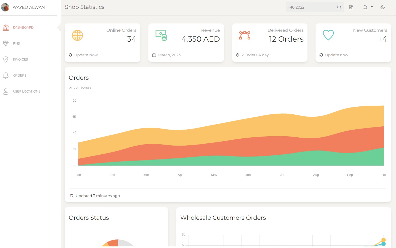Click the notifications bell icon
This screenshot has width=396, height=248.
pos(365,7)
